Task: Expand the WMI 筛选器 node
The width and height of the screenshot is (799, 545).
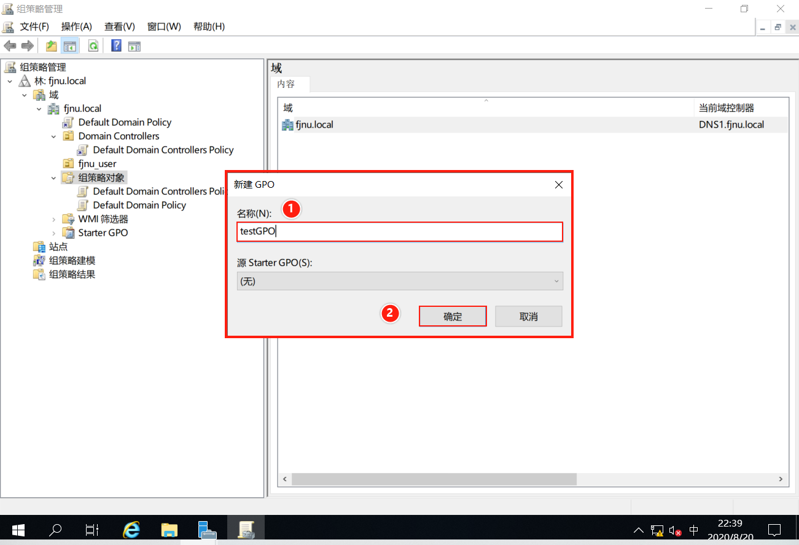Action: click(54, 219)
